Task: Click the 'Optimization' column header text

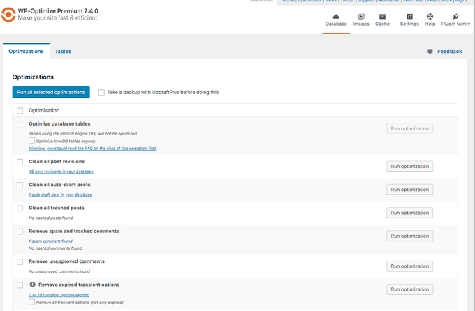Action: [44, 110]
